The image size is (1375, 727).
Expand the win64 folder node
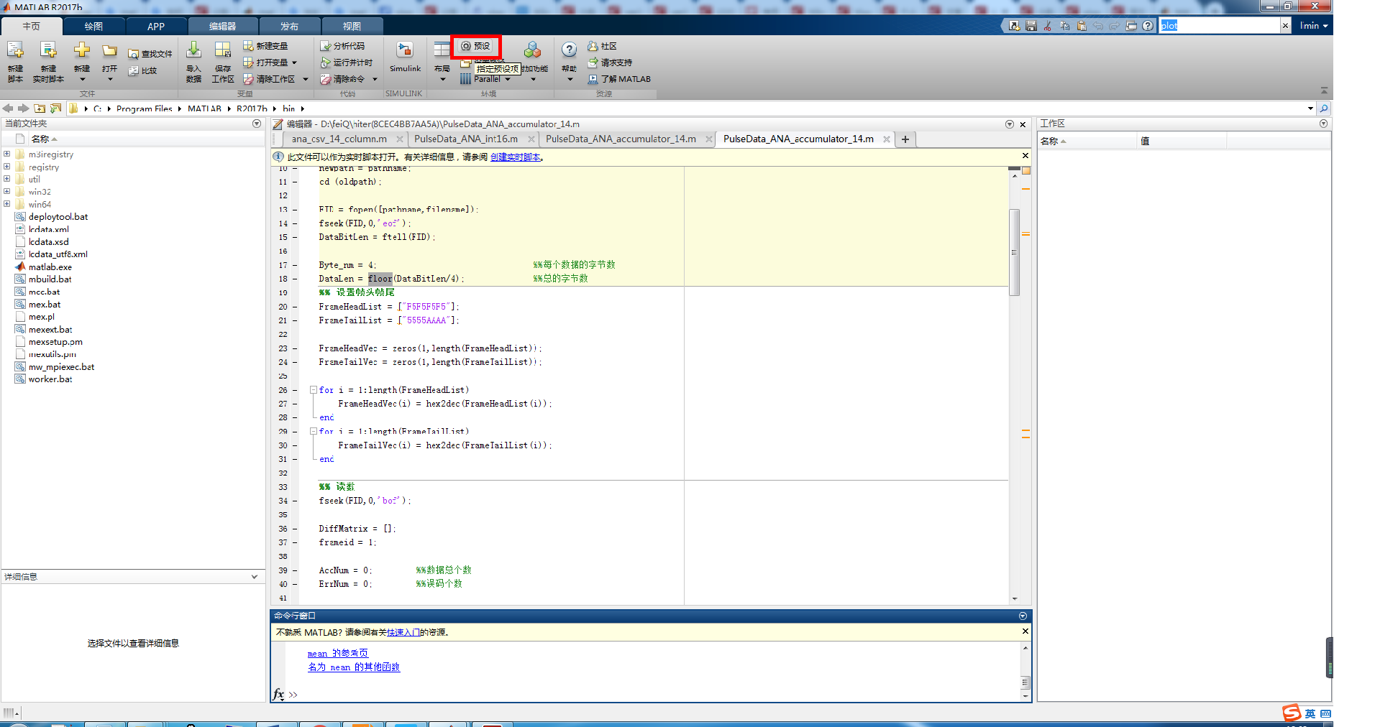7,204
